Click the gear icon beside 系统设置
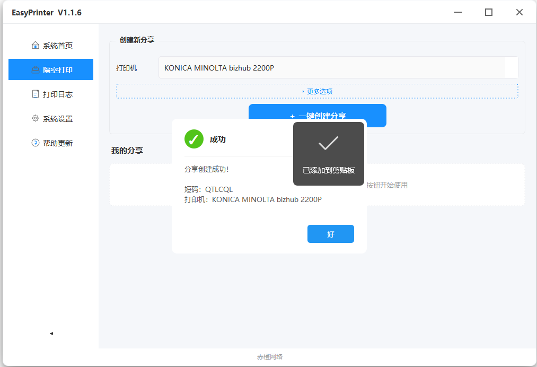This screenshot has height=367, width=537. (x=36, y=118)
